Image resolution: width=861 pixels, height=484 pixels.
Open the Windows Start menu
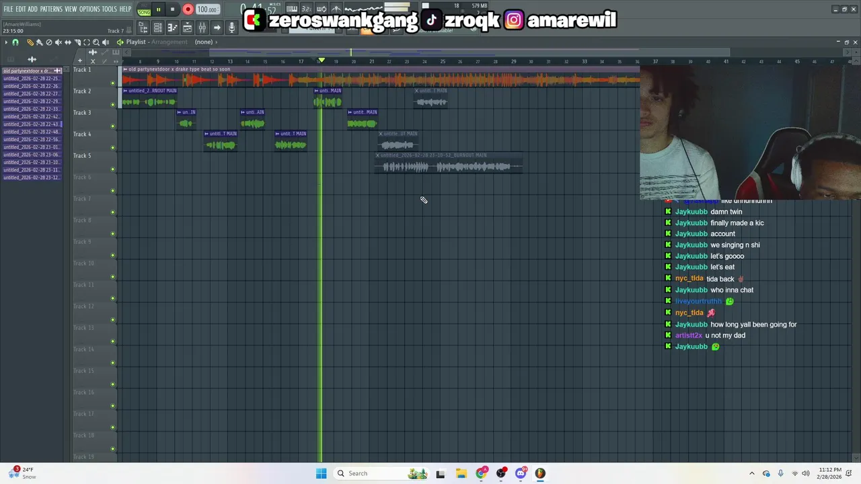tap(321, 473)
